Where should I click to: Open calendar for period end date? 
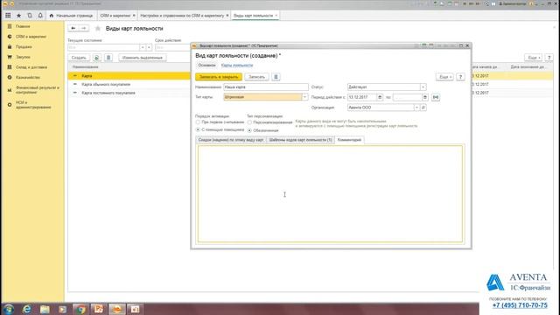tap(424, 97)
